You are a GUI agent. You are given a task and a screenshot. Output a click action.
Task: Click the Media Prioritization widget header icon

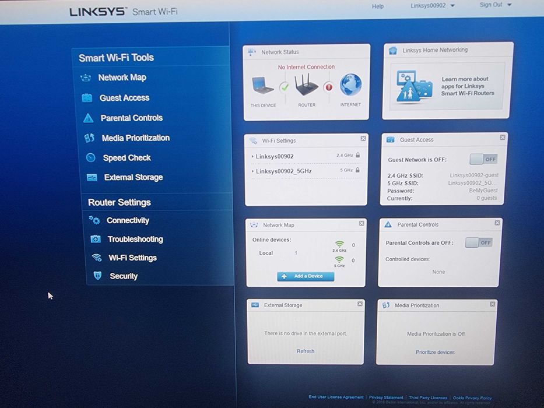tap(385, 305)
